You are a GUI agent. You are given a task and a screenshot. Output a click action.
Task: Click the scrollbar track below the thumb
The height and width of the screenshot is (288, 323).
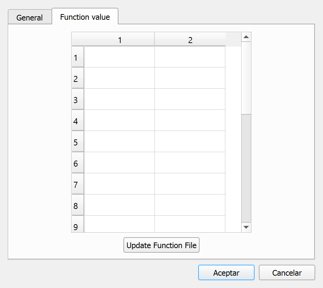click(246, 168)
